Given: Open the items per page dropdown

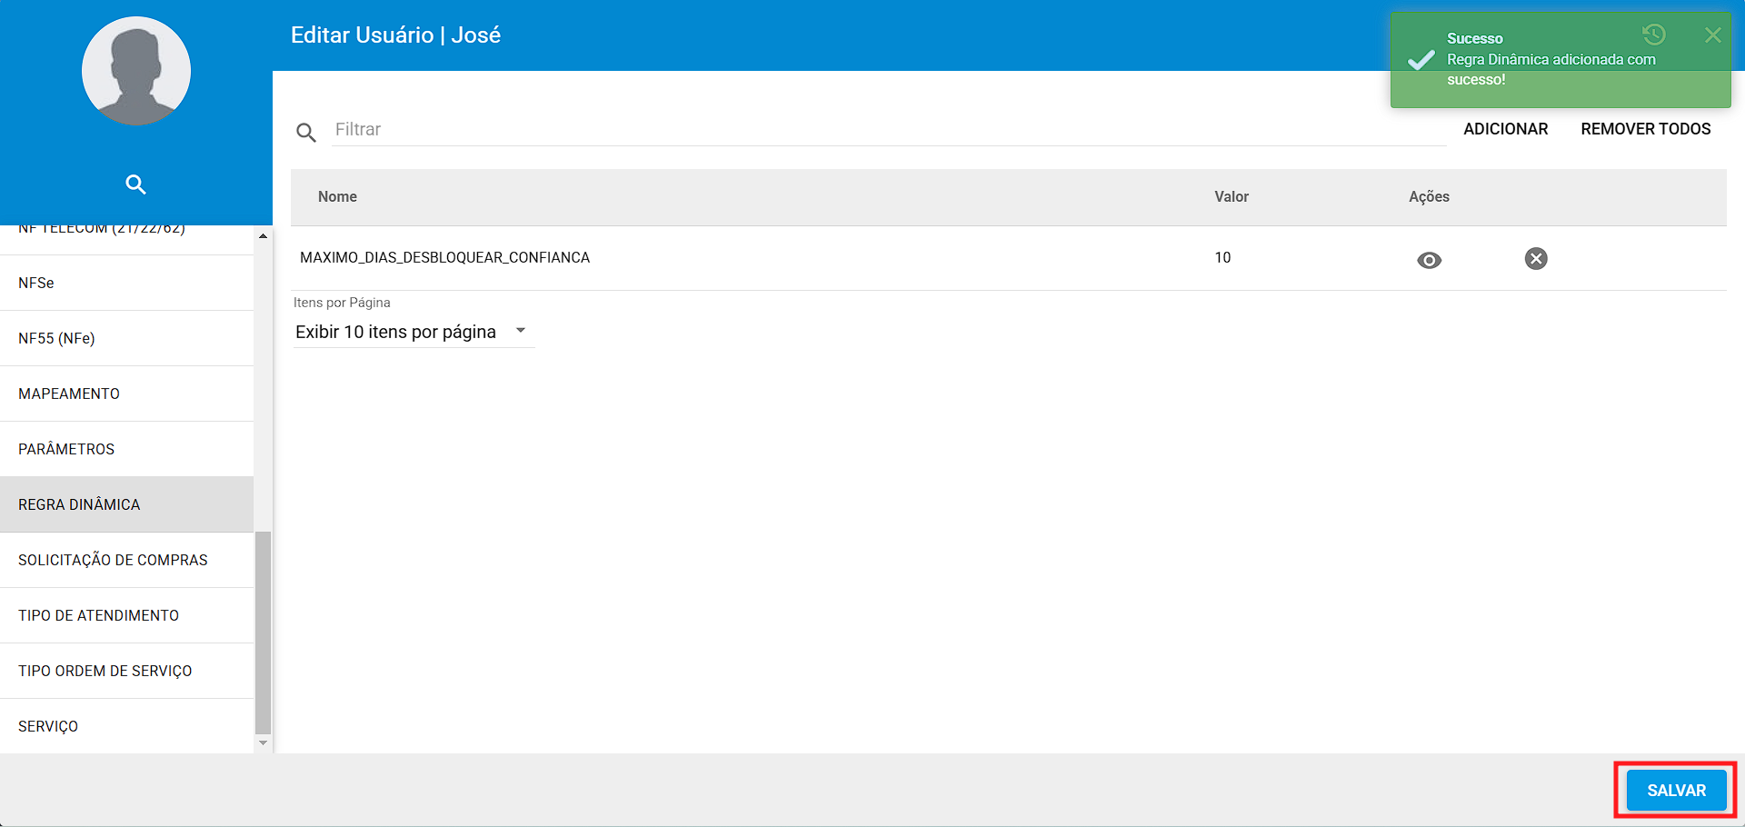Looking at the screenshot, I should (x=413, y=332).
